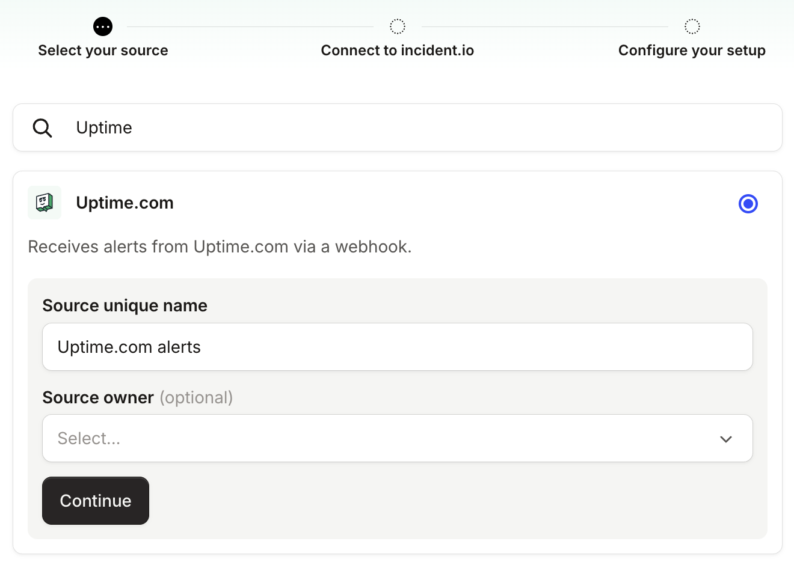Click the Source unique name input field
794x565 pixels.
(x=398, y=347)
